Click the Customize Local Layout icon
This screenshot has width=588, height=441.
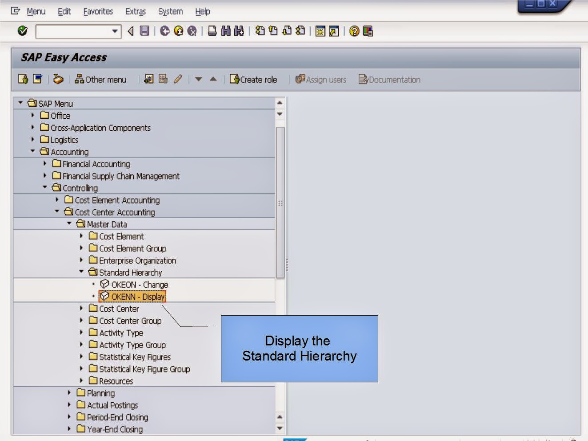(368, 31)
